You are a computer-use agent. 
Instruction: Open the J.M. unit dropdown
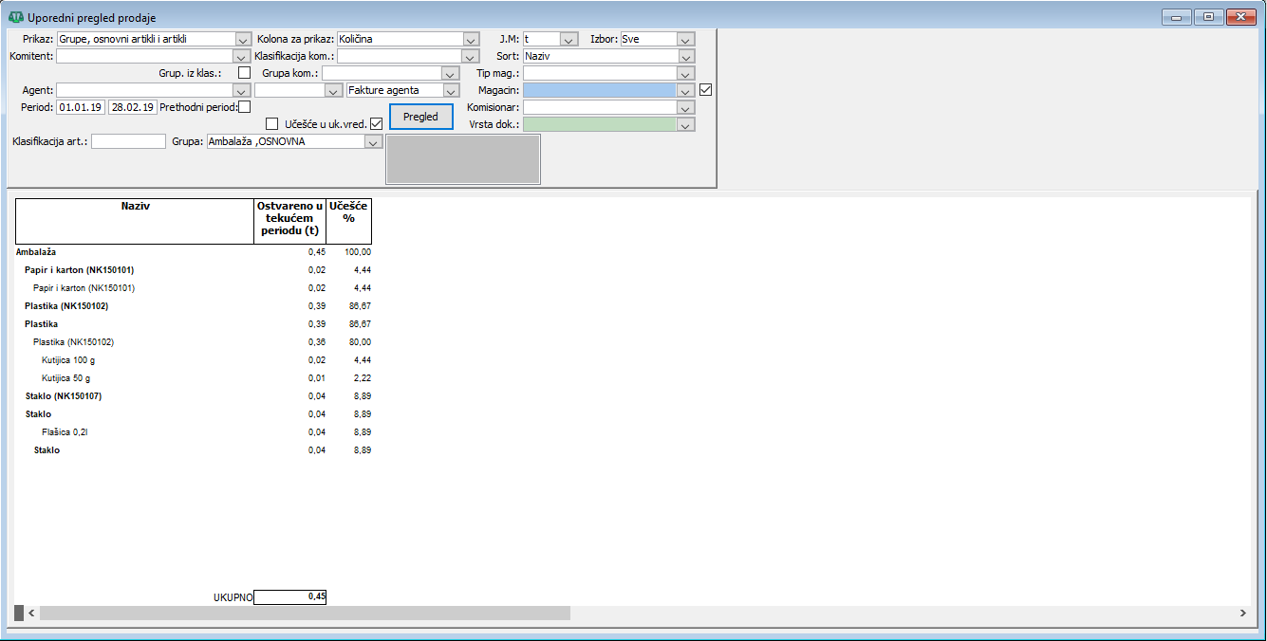[x=568, y=40]
